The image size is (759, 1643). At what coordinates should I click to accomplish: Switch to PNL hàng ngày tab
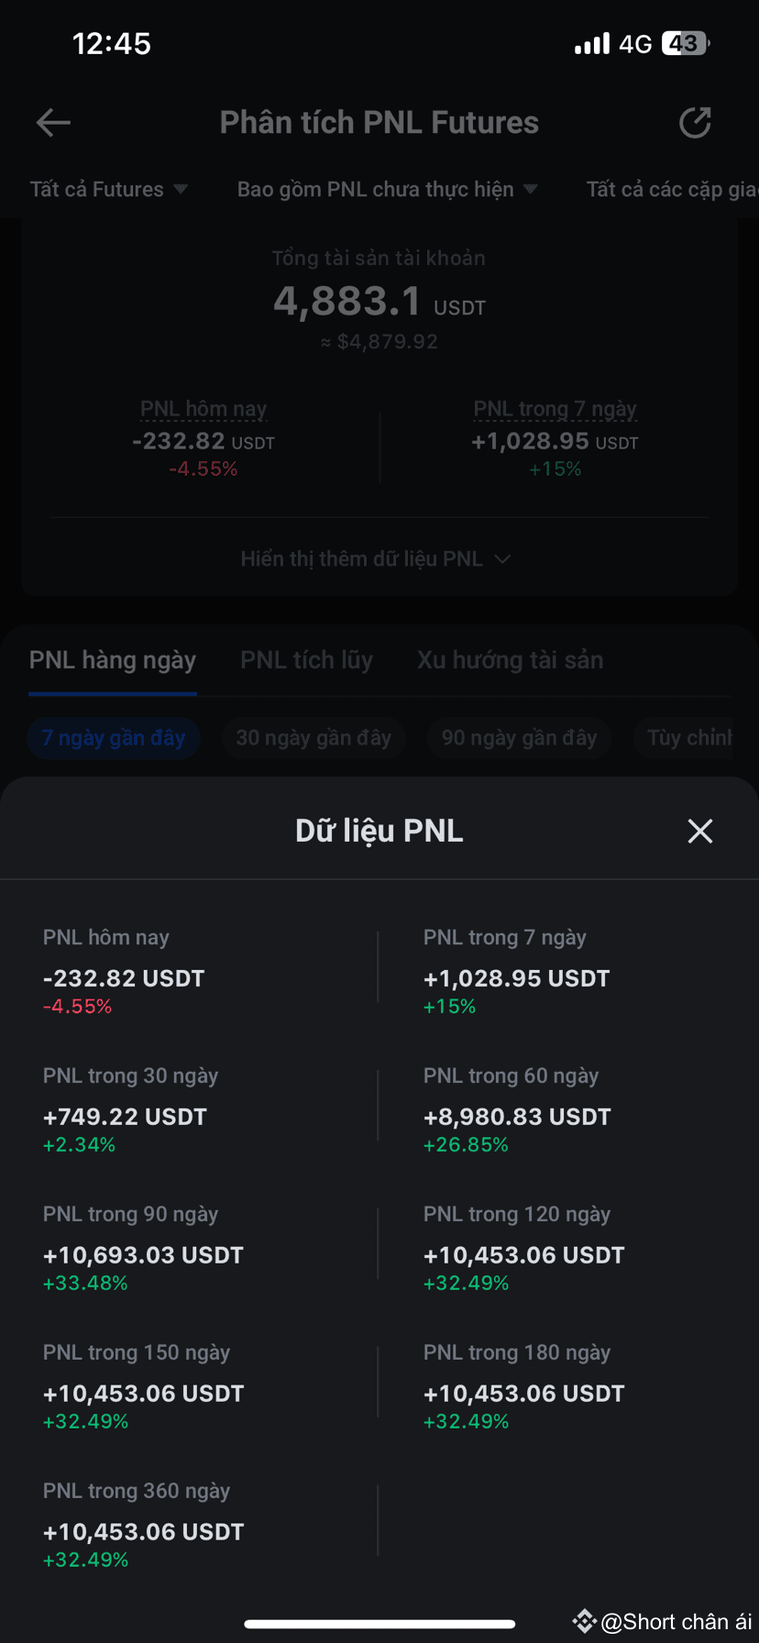click(x=113, y=660)
